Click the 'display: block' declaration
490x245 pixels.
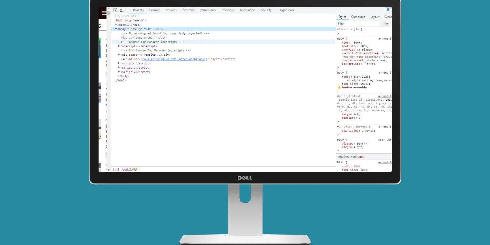(354, 143)
